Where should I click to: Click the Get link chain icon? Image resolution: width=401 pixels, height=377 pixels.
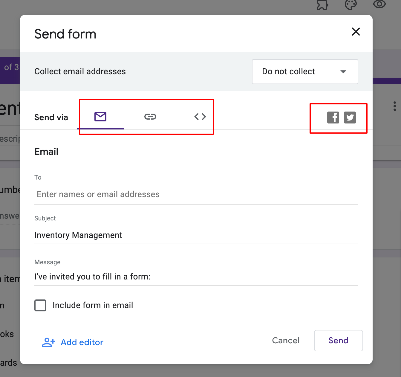[x=150, y=117]
